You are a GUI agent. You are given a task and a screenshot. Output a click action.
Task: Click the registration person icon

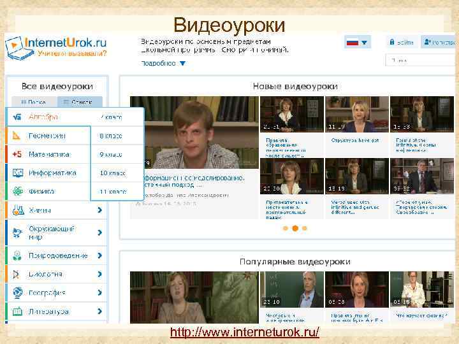click(x=426, y=42)
